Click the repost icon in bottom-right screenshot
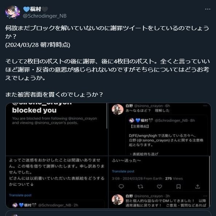 (x=140, y=187)
